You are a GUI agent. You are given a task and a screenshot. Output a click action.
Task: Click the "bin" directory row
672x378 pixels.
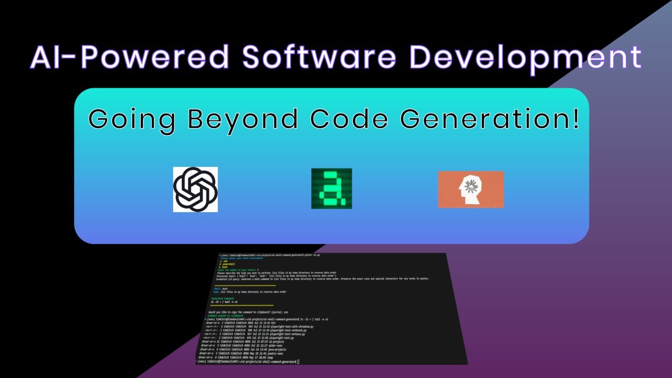(x=241, y=323)
